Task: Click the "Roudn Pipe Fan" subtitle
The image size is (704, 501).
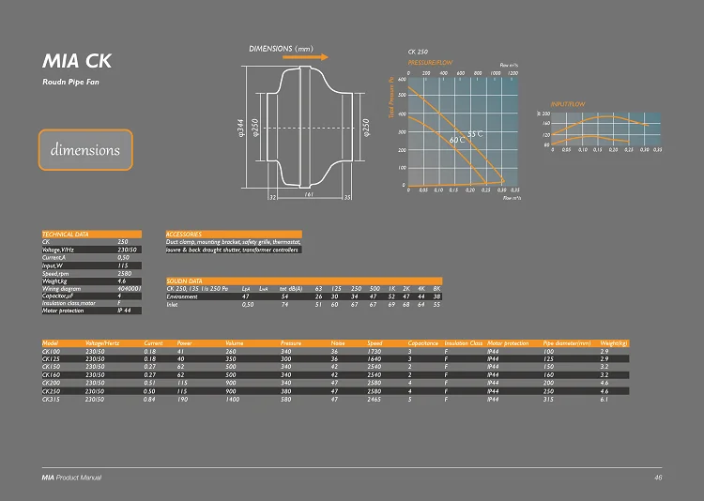Action: click(x=70, y=82)
